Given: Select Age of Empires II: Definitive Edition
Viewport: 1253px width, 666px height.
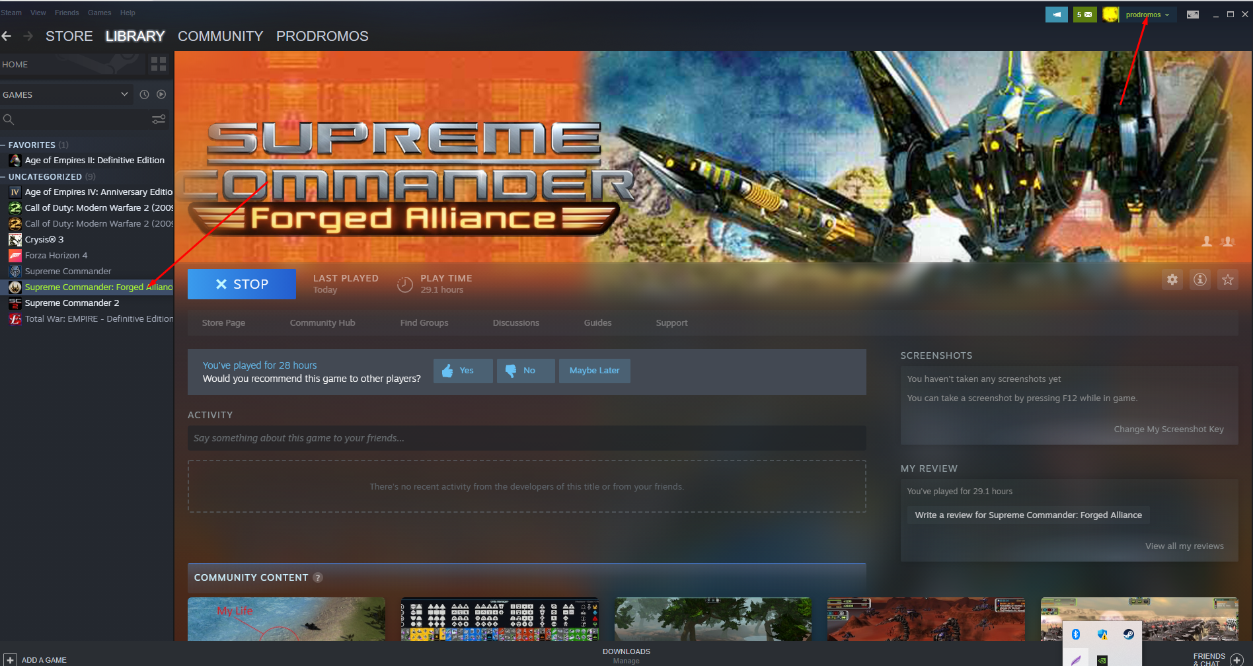Looking at the screenshot, I should (87, 160).
